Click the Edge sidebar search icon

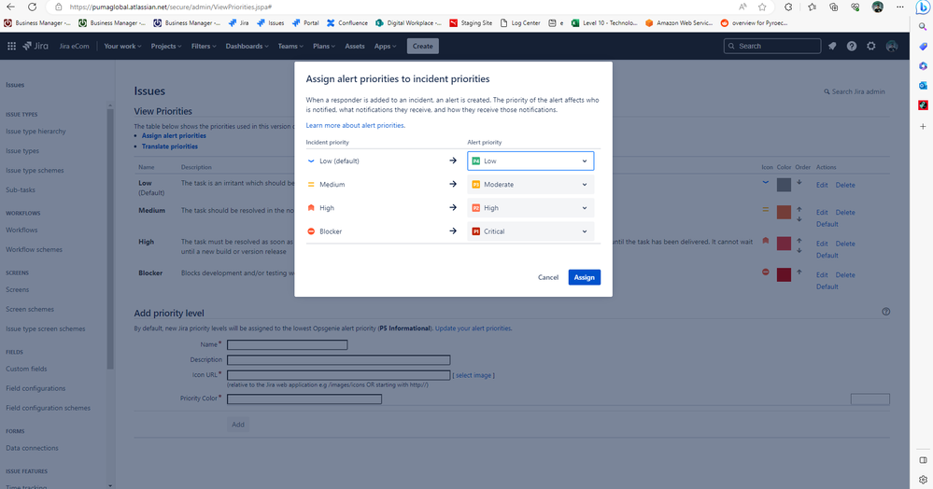click(923, 27)
